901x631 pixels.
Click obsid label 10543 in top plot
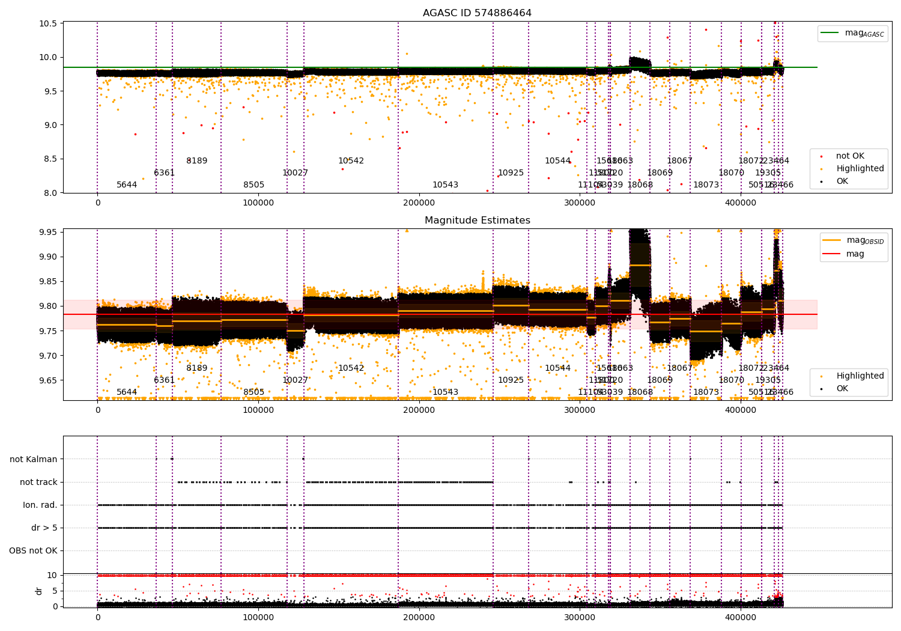[x=445, y=184]
